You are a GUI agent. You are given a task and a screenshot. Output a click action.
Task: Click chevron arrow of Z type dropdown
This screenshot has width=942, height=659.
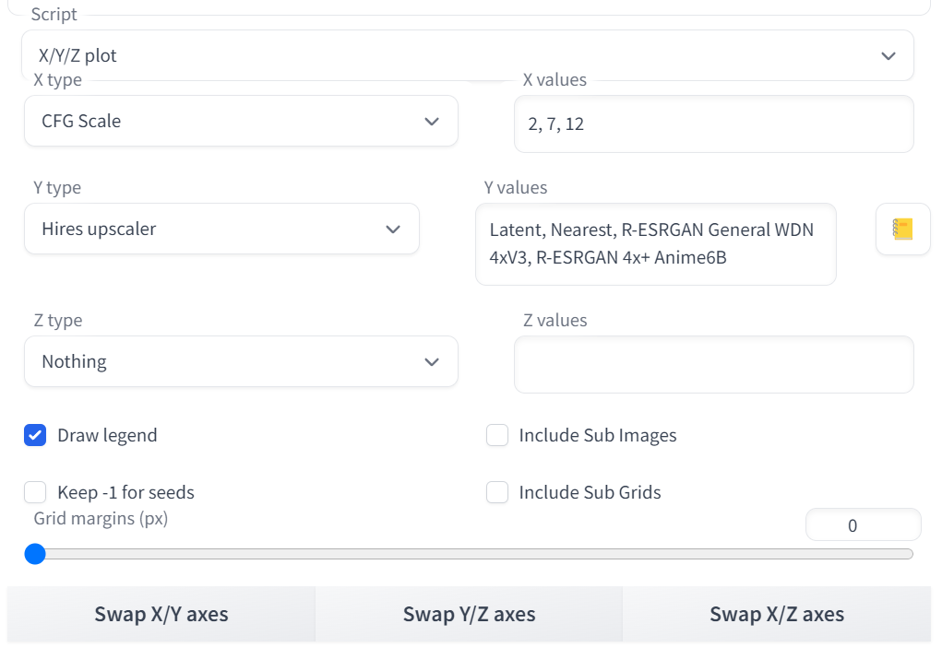(x=432, y=362)
